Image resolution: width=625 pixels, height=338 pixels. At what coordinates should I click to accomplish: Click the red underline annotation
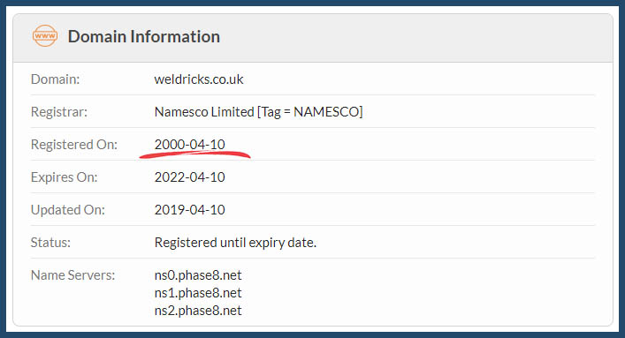pos(194,154)
